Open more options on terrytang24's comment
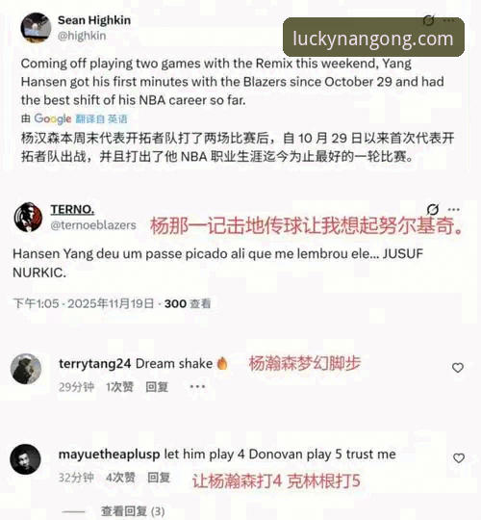 click(197, 386)
